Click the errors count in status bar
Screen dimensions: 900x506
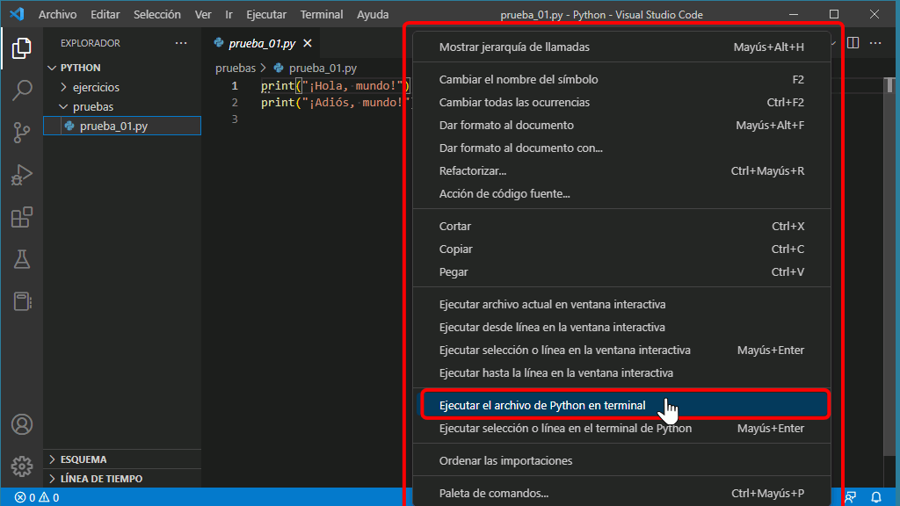pos(25,497)
